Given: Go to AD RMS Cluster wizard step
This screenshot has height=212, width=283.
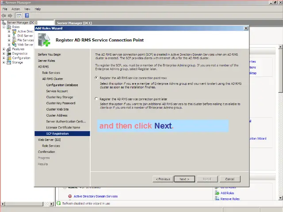Looking at the screenshot, I should tap(53, 79).
